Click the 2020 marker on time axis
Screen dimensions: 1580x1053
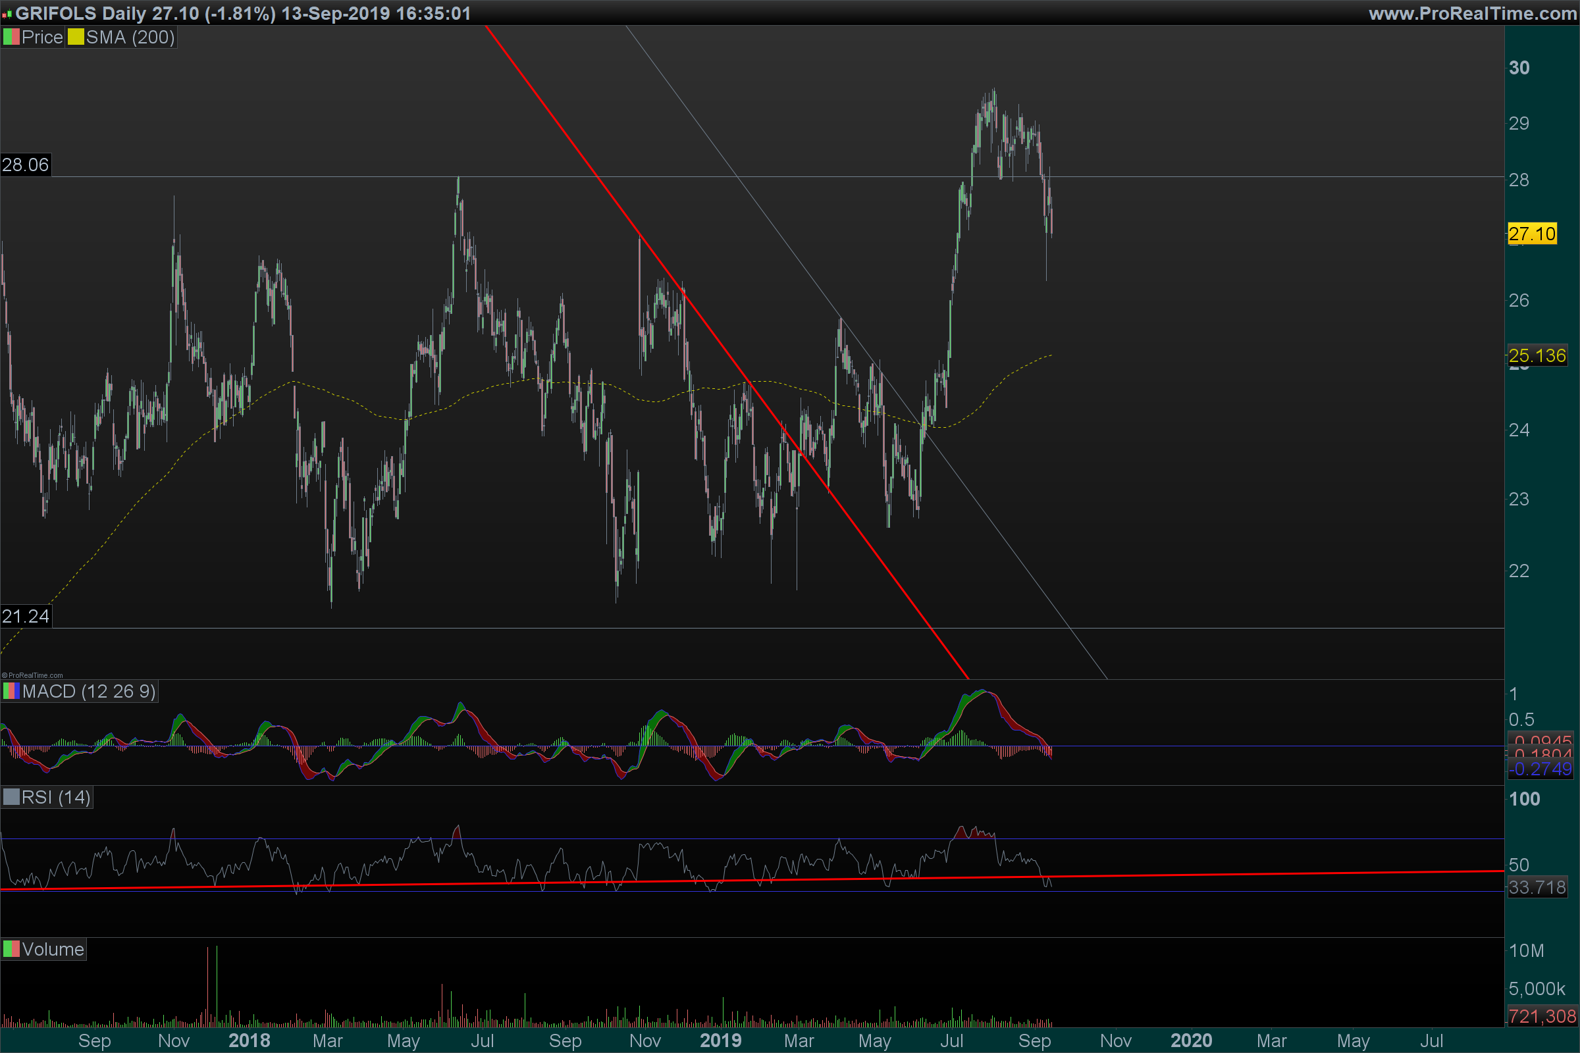pos(1191,1040)
